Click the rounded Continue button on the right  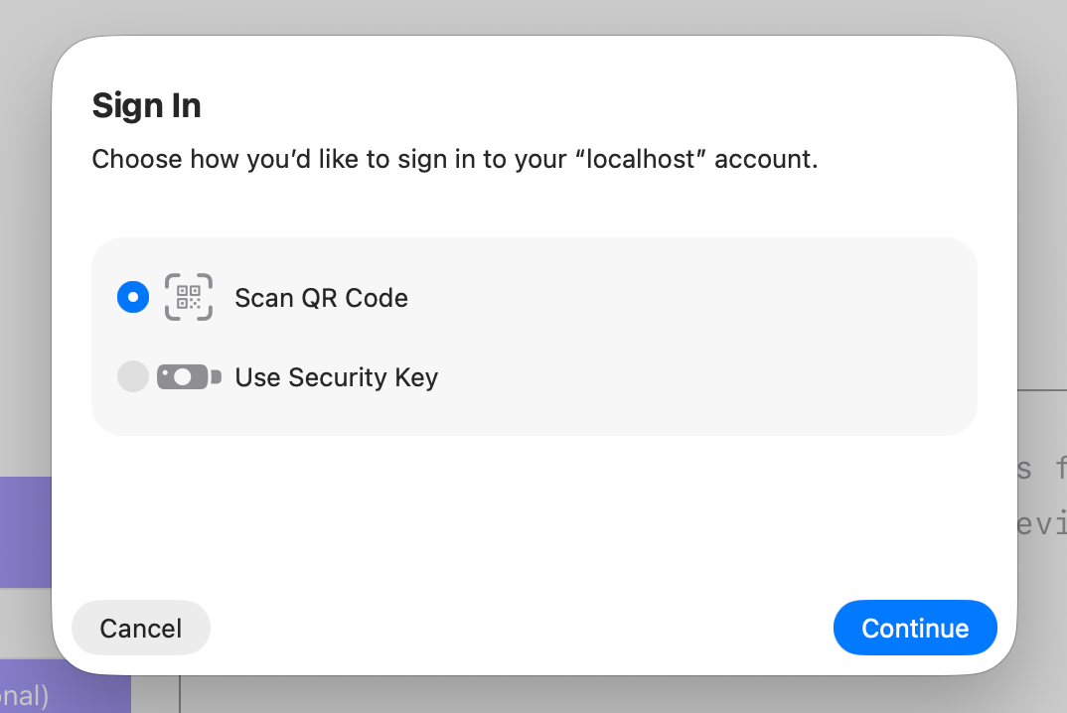pyautogui.click(x=914, y=628)
